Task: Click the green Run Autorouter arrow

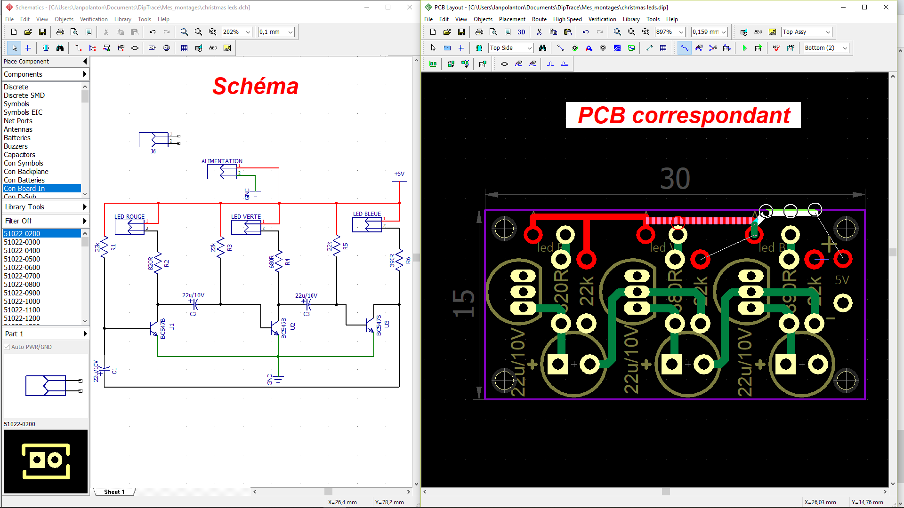Action: (x=744, y=48)
